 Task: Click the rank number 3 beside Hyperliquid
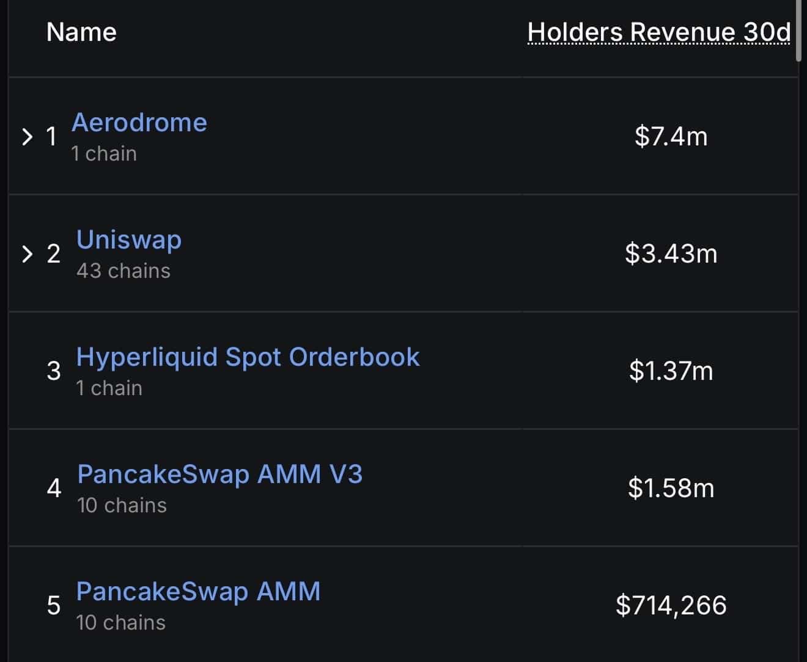pyautogui.click(x=54, y=371)
